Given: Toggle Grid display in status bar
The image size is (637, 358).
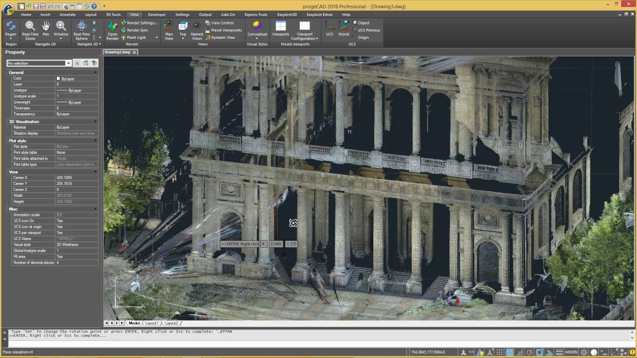Looking at the screenshot, I should (x=509, y=352).
